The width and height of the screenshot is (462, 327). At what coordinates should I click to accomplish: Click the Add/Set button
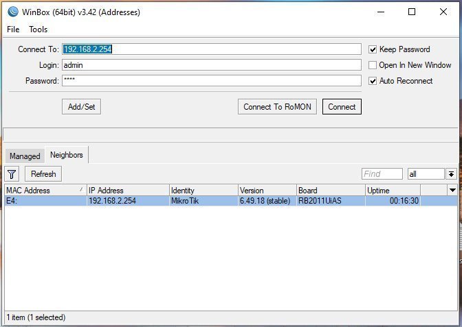click(x=81, y=107)
